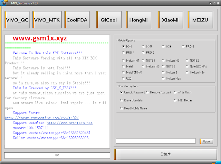The width and height of the screenshot is (221, 164).
Task: Select MeiLan M2 model
Action: coord(163,61)
